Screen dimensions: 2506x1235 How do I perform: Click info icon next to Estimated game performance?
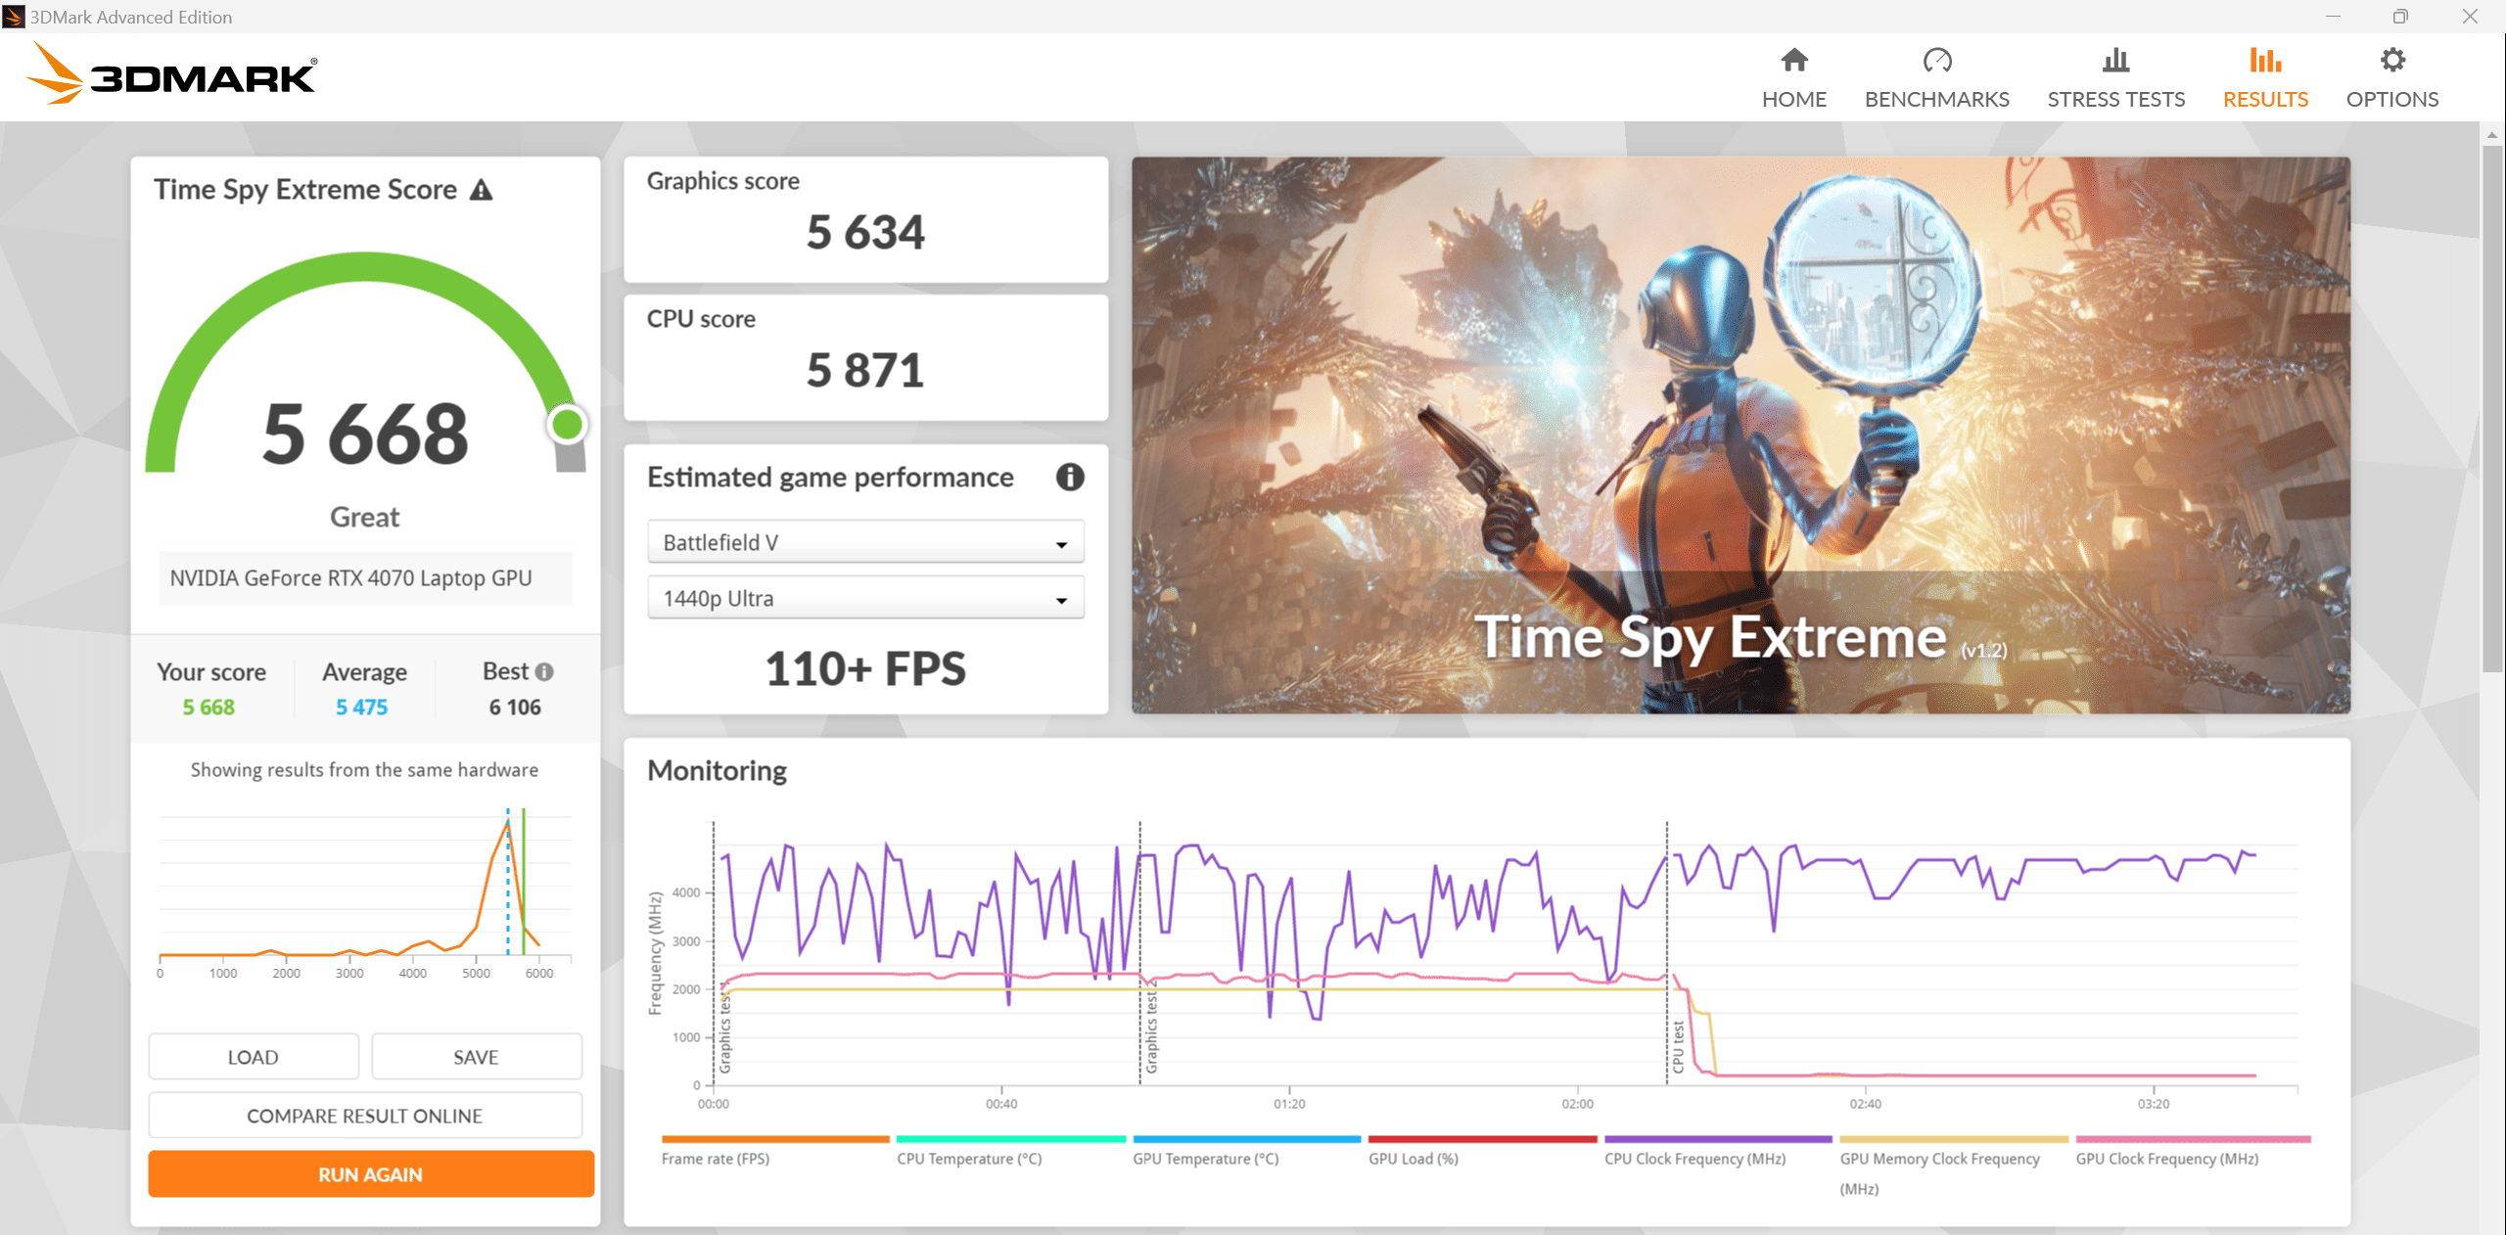(1069, 478)
